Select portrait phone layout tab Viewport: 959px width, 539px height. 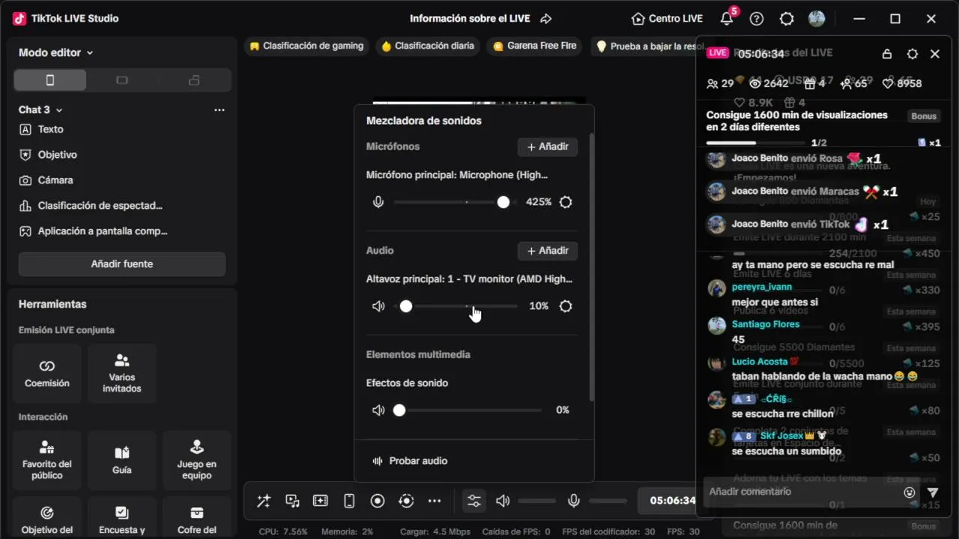click(x=50, y=80)
